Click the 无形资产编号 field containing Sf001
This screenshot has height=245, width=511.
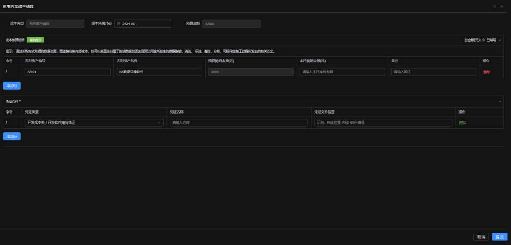point(68,72)
